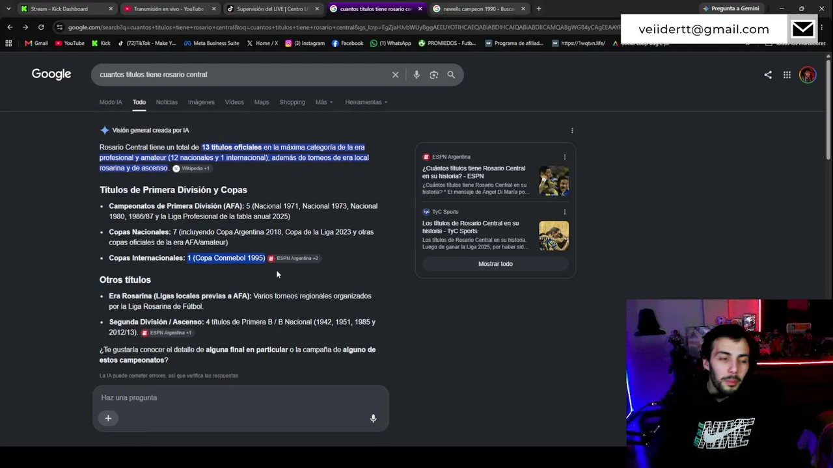
Task: Click the 'Títulos de Primera División y Copas' heading
Action: (x=173, y=190)
